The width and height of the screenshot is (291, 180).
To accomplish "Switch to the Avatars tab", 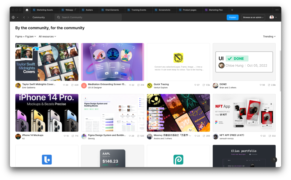I will [x=89, y=10].
